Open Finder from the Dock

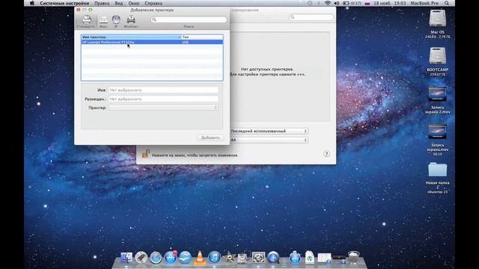126,258
